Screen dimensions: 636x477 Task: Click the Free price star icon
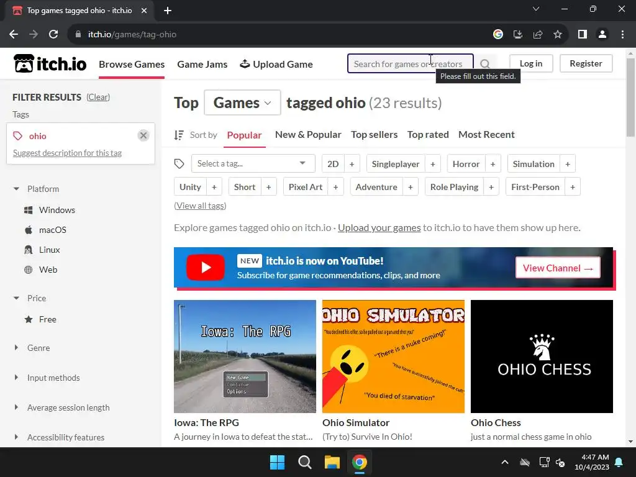click(x=29, y=320)
